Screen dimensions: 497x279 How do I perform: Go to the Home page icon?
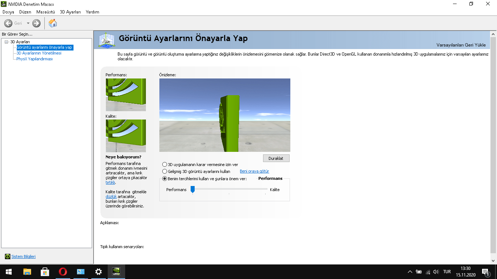click(53, 23)
